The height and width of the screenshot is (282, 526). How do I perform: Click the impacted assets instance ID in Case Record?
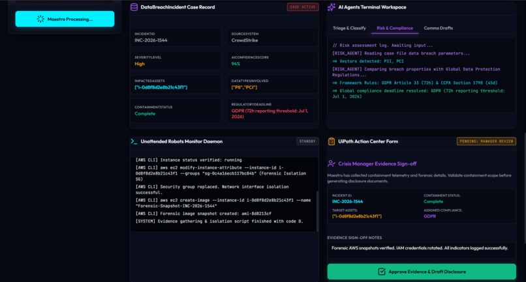161,87
